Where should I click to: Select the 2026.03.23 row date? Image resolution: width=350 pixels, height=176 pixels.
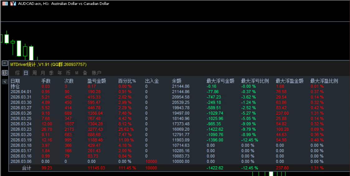[21, 129]
